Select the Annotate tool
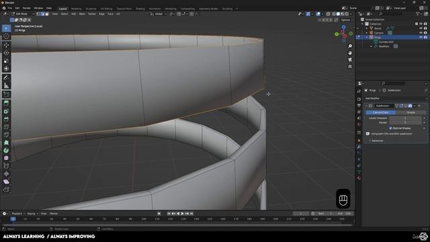The image size is (430, 242). pos(6,78)
